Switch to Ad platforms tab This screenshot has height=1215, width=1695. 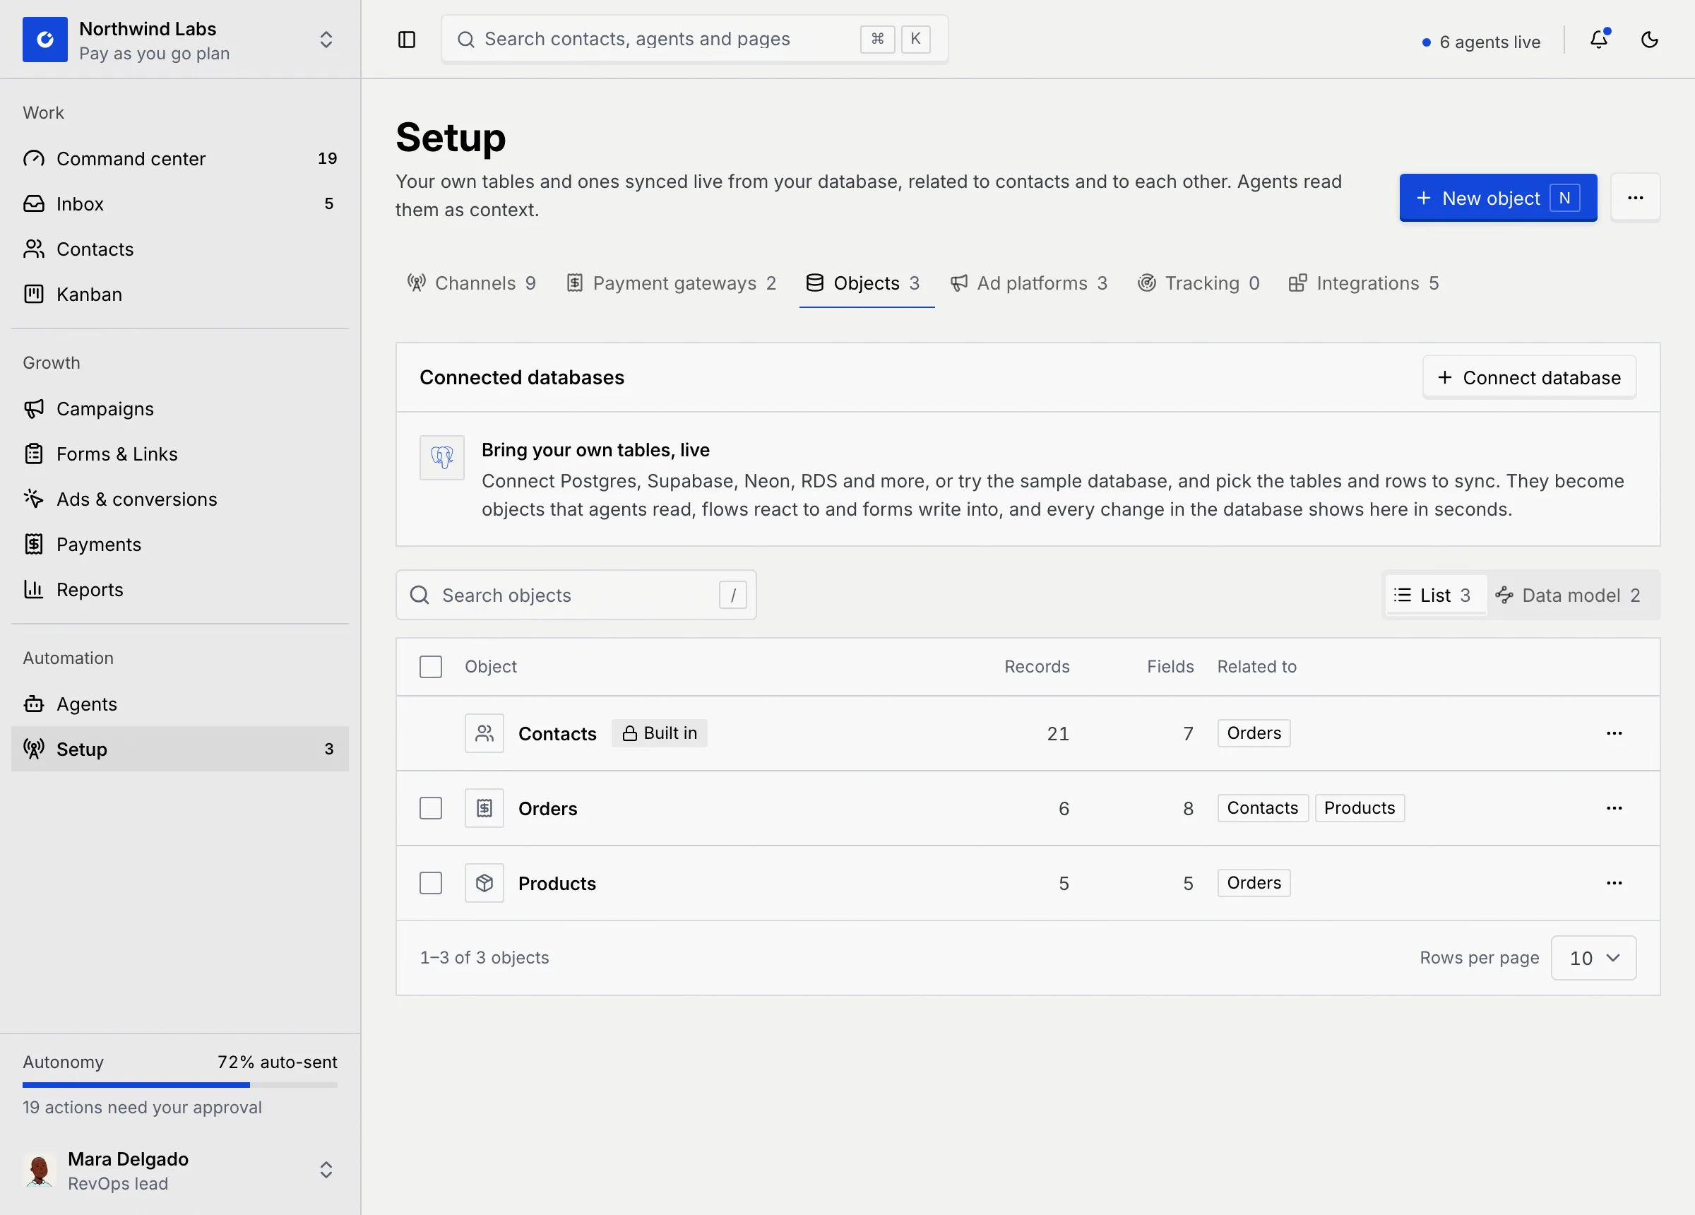pyautogui.click(x=1029, y=283)
